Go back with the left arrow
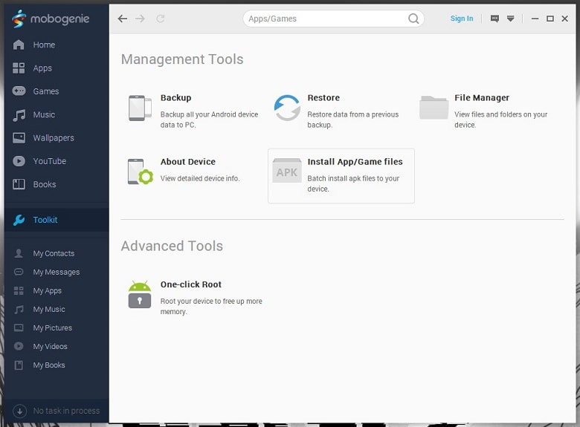Viewport: 580px width, 427px height. [123, 19]
